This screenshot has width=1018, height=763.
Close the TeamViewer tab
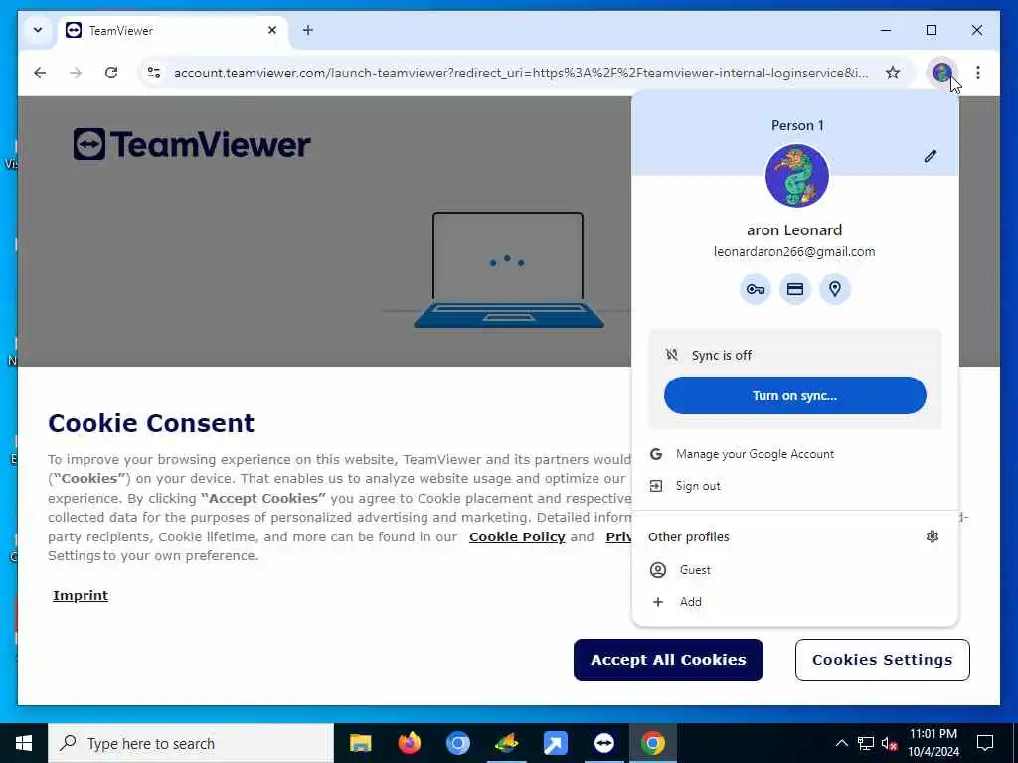[272, 30]
